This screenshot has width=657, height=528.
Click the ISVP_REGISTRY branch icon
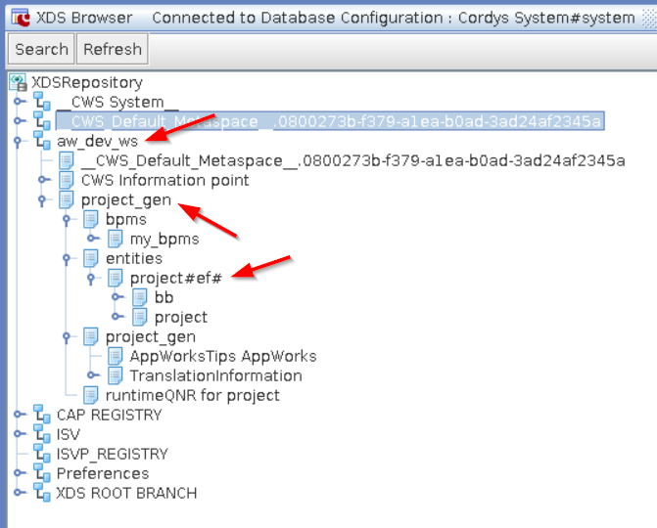[x=42, y=454]
